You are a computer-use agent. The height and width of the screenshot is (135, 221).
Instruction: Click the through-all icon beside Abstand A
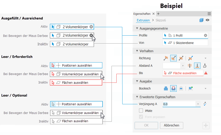(x=190, y=66)
